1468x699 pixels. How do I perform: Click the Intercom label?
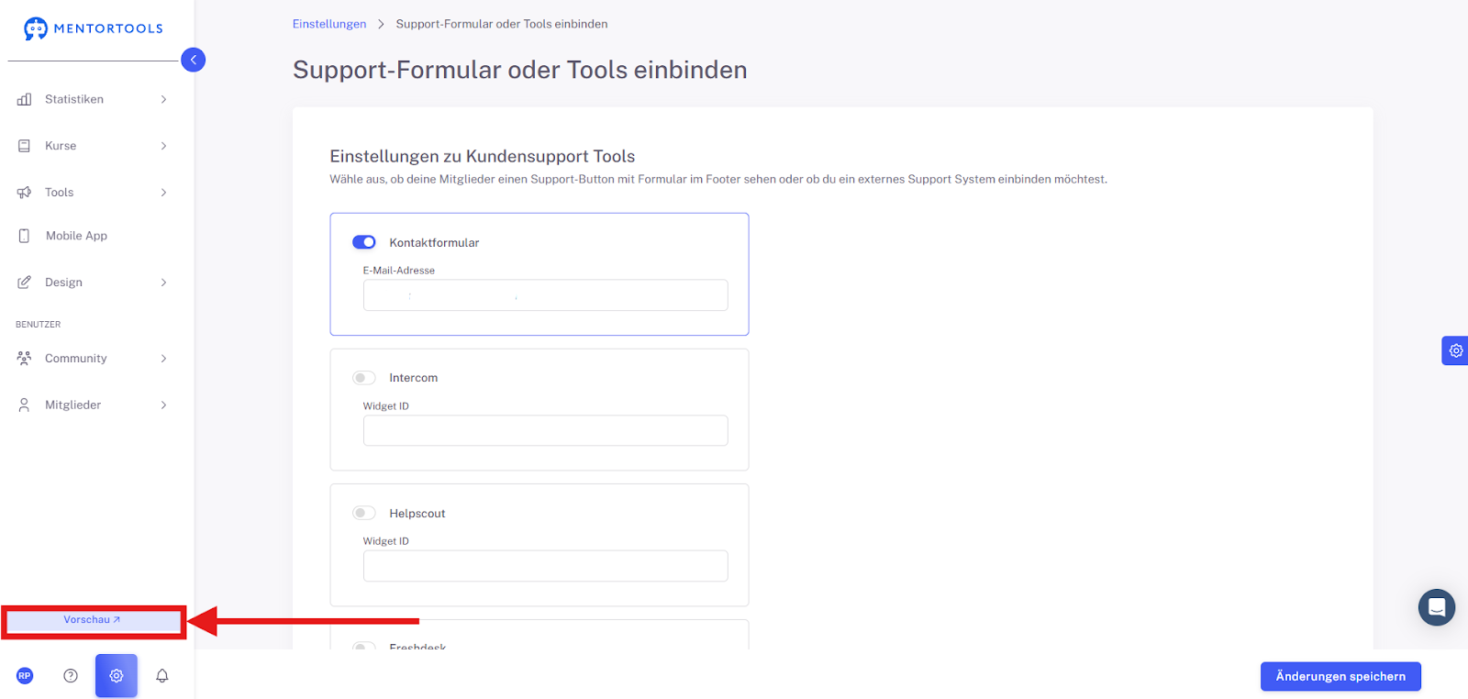414,378
